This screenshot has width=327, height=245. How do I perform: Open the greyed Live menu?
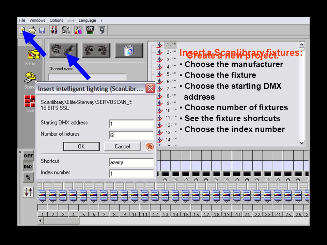pyautogui.click(x=71, y=20)
